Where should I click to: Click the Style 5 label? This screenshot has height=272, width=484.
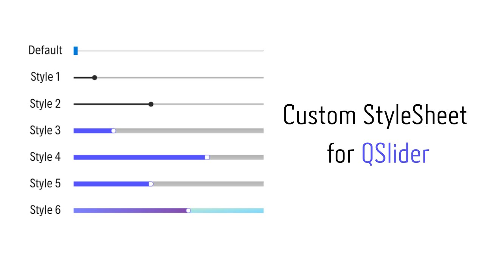pyautogui.click(x=45, y=184)
